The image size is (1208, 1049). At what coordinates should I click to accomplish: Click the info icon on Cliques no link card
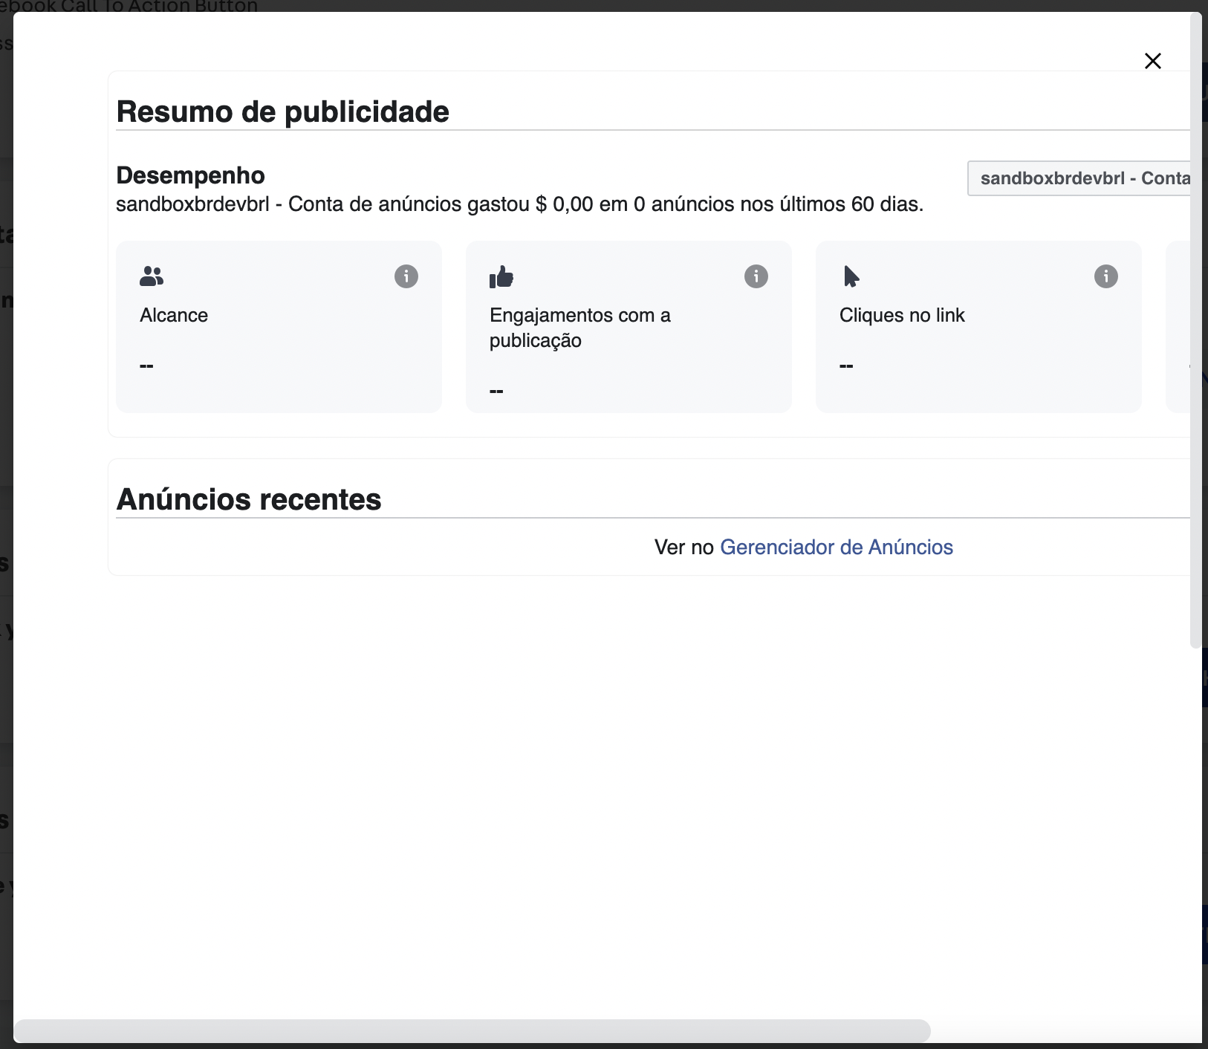[x=1106, y=276]
